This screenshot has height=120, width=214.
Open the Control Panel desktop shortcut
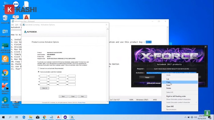pos(5,33)
